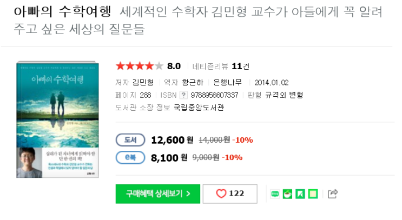This screenshot has width=402, height=220.
Task: Select the e북 price option badge
Action: pos(130,158)
